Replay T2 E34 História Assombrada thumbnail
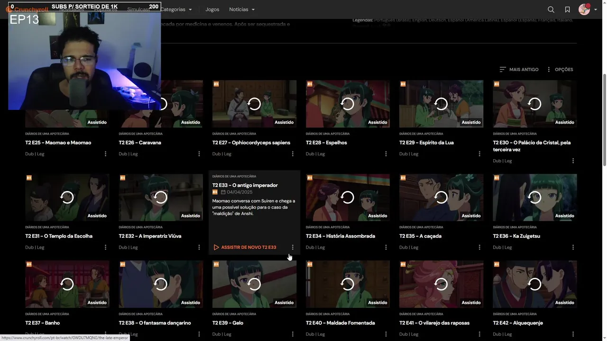Viewport: 607px width, 341px height. [x=348, y=197]
